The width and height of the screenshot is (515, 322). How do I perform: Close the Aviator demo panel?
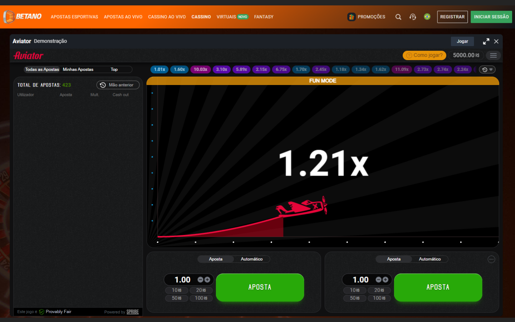point(496,42)
